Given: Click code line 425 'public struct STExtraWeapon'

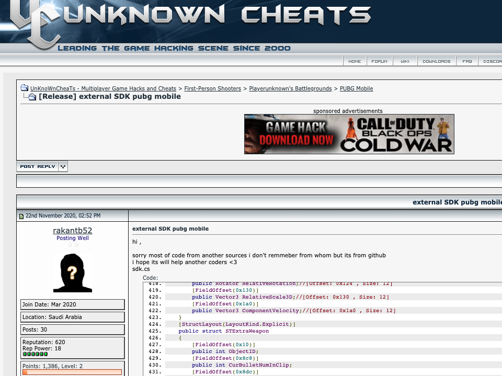Looking at the screenshot, I should [x=224, y=331].
